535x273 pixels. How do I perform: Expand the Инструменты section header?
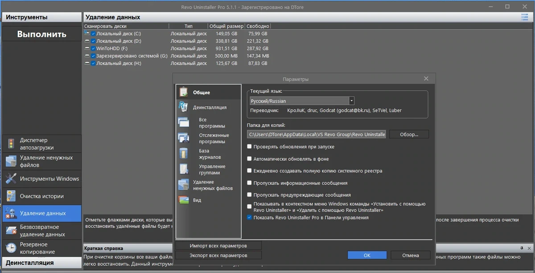[x=42, y=17]
